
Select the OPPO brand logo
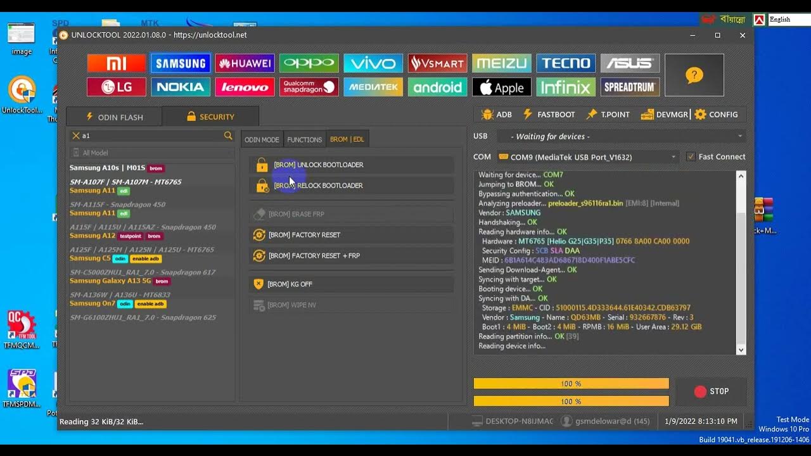tap(309, 63)
